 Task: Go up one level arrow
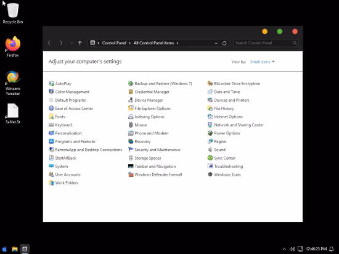click(80, 43)
